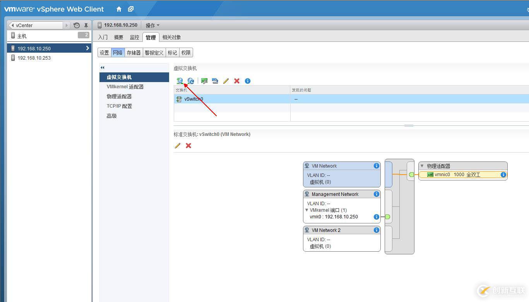The width and height of the screenshot is (529, 302).
Task: Open the 标记 sub-tab
Action: point(173,53)
